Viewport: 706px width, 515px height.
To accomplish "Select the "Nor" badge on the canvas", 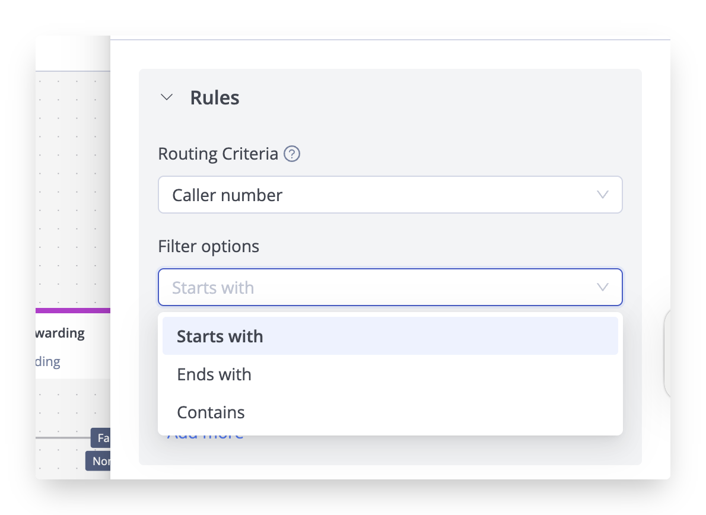I will 99,461.
